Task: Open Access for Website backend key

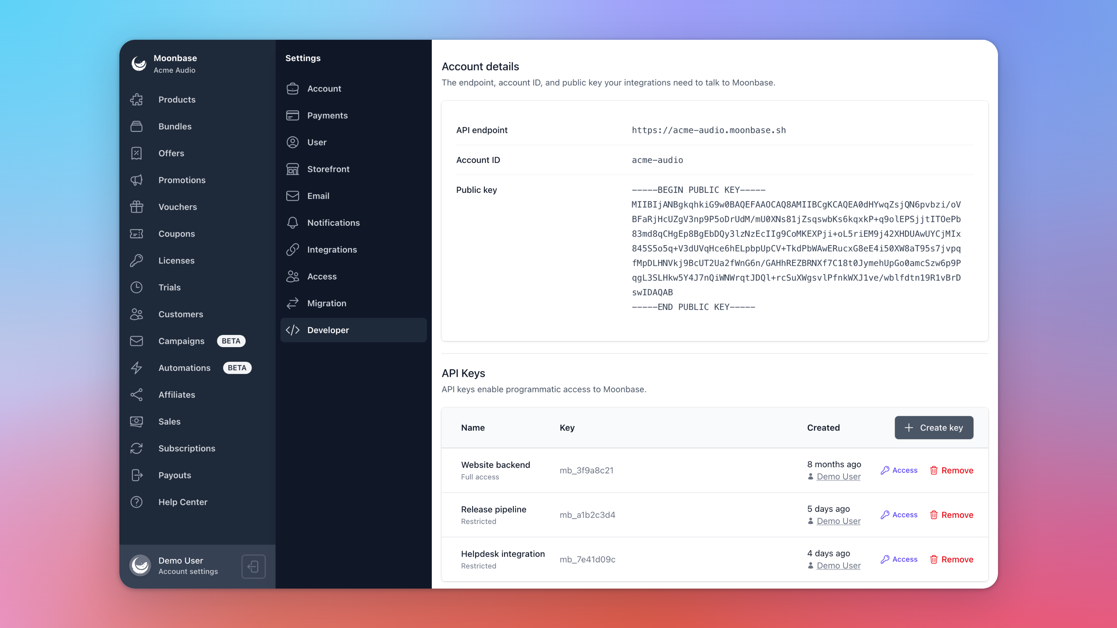Action: point(899,471)
